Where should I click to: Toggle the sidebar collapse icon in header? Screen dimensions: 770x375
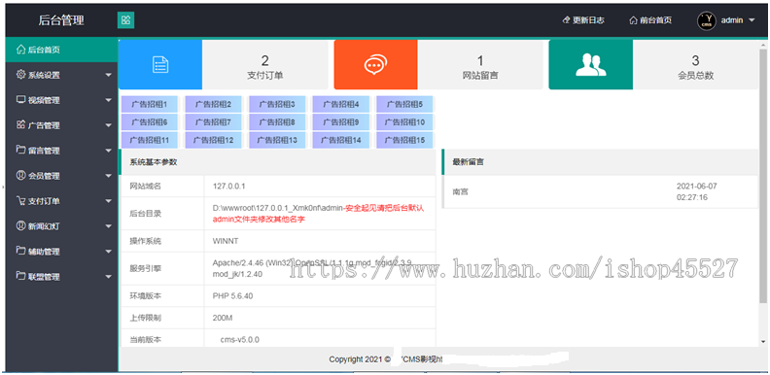click(125, 20)
